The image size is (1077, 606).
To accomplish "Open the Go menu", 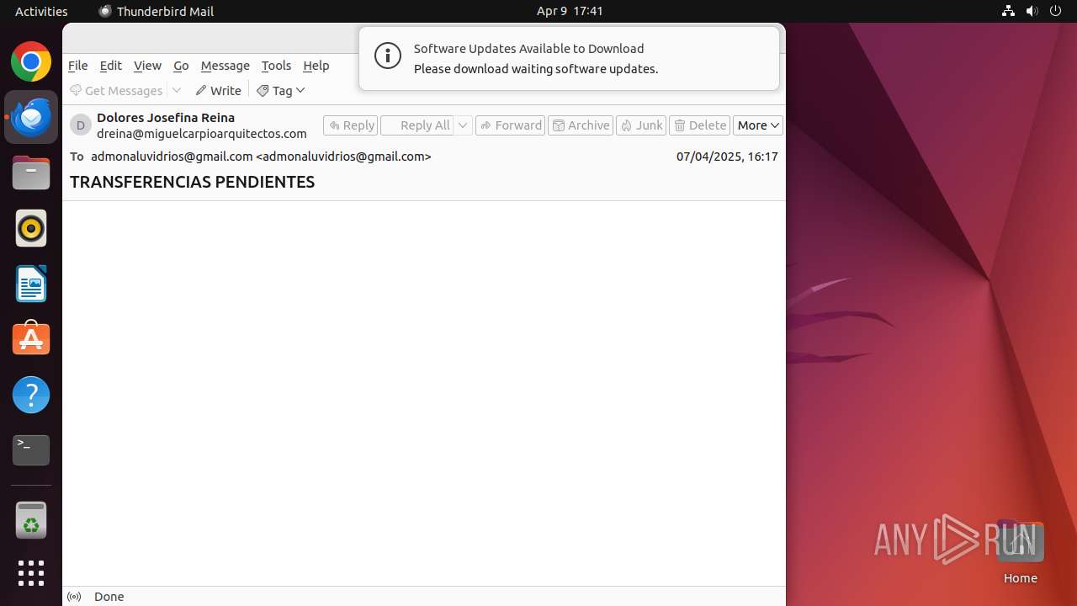I will (x=181, y=66).
